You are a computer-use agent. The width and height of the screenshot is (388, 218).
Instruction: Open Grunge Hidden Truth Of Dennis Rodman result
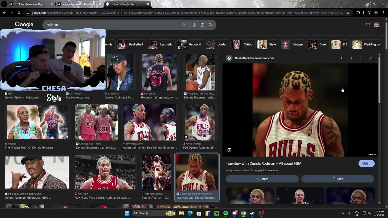[38, 122]
